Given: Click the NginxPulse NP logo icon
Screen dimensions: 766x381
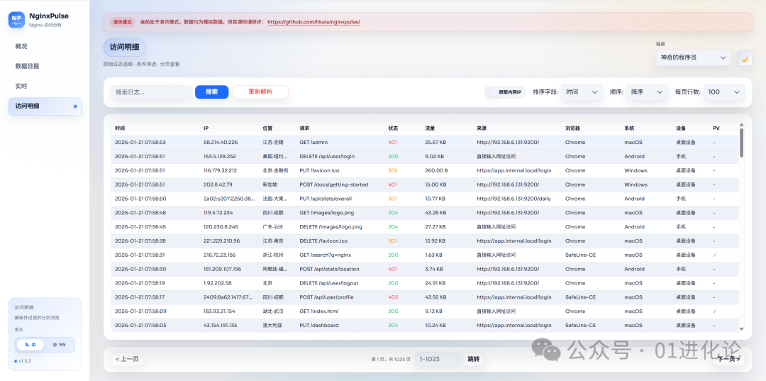Looking at the screenshot, I should coord(16,20).
